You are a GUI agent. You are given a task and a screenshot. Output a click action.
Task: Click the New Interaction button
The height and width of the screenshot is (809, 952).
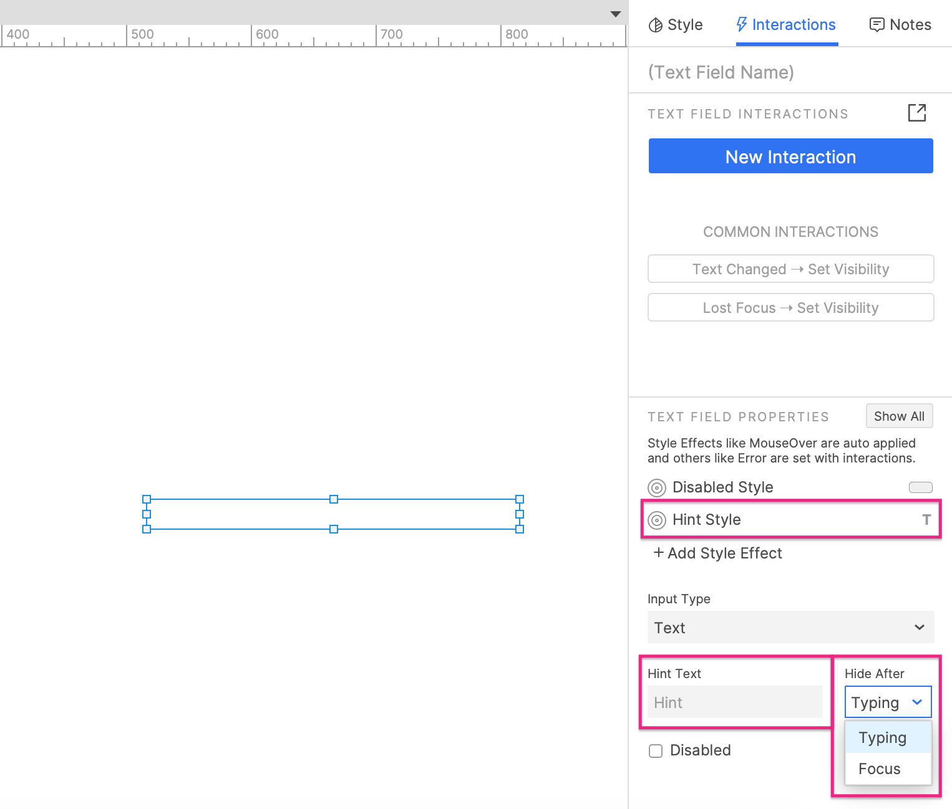[790, 156]
